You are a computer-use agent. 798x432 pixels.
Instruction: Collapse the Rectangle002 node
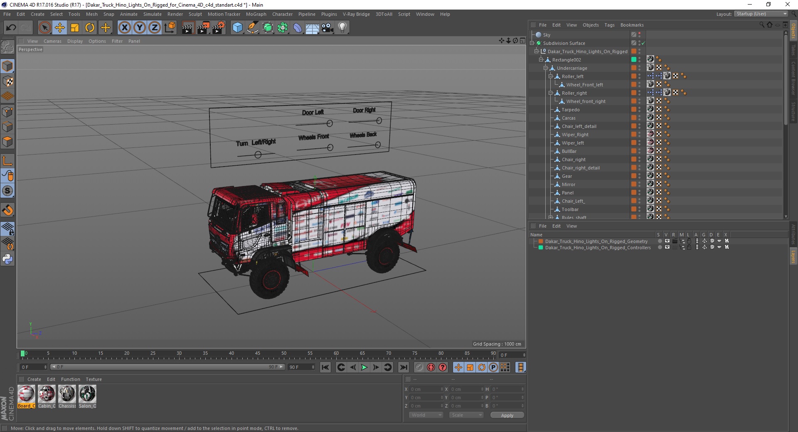(541, 59)
